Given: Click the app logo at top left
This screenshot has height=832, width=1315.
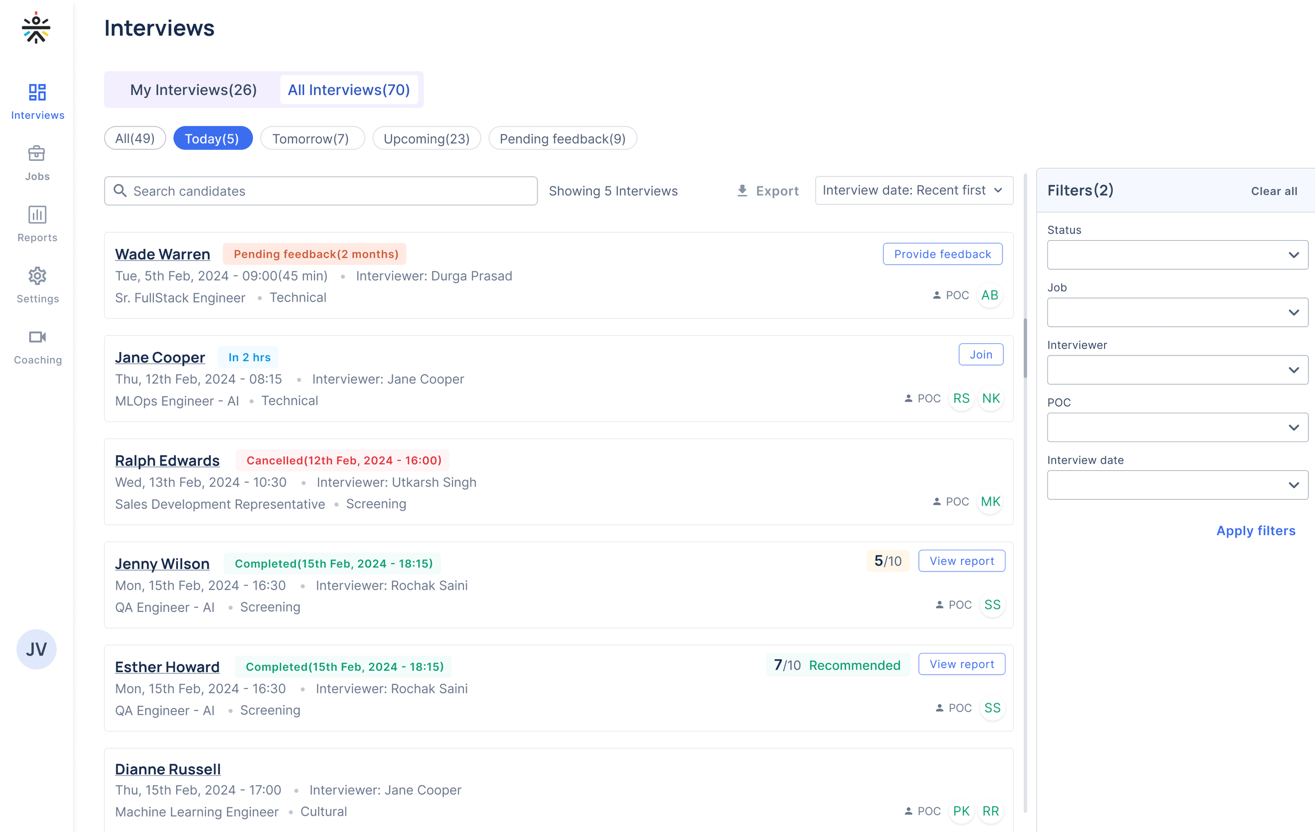Looking at the screenshot, I should [x=36, y=28].
